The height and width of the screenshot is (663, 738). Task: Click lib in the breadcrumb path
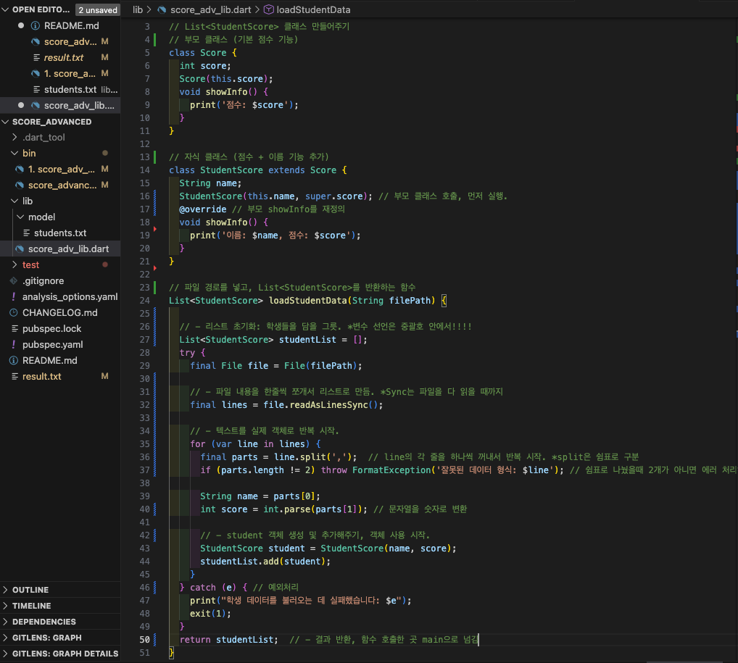tap(138, 9)
